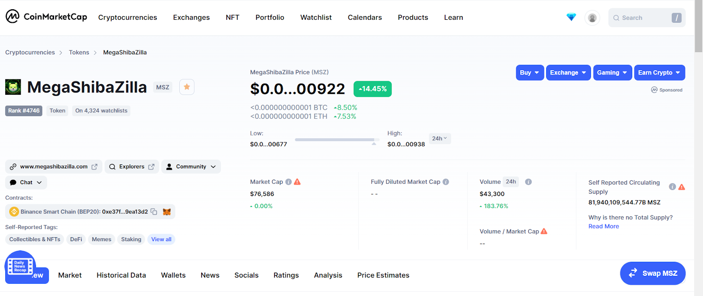The height and width of the screenshot is (296, 703).
Task: Click Market Cap info icon
Action: pos(288,182)
